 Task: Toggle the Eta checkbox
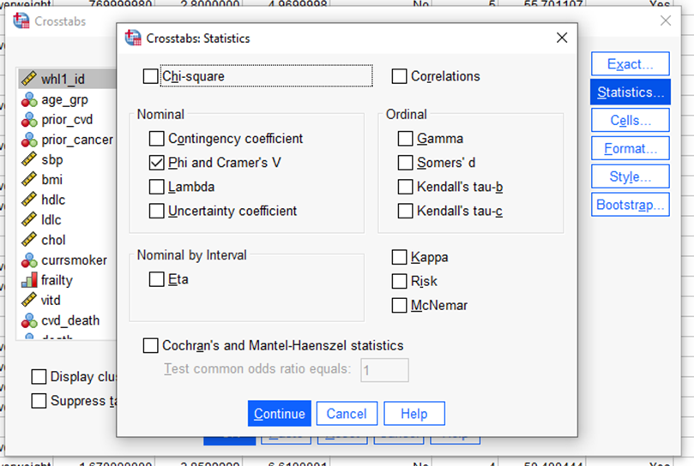click(x=156, y=279)
